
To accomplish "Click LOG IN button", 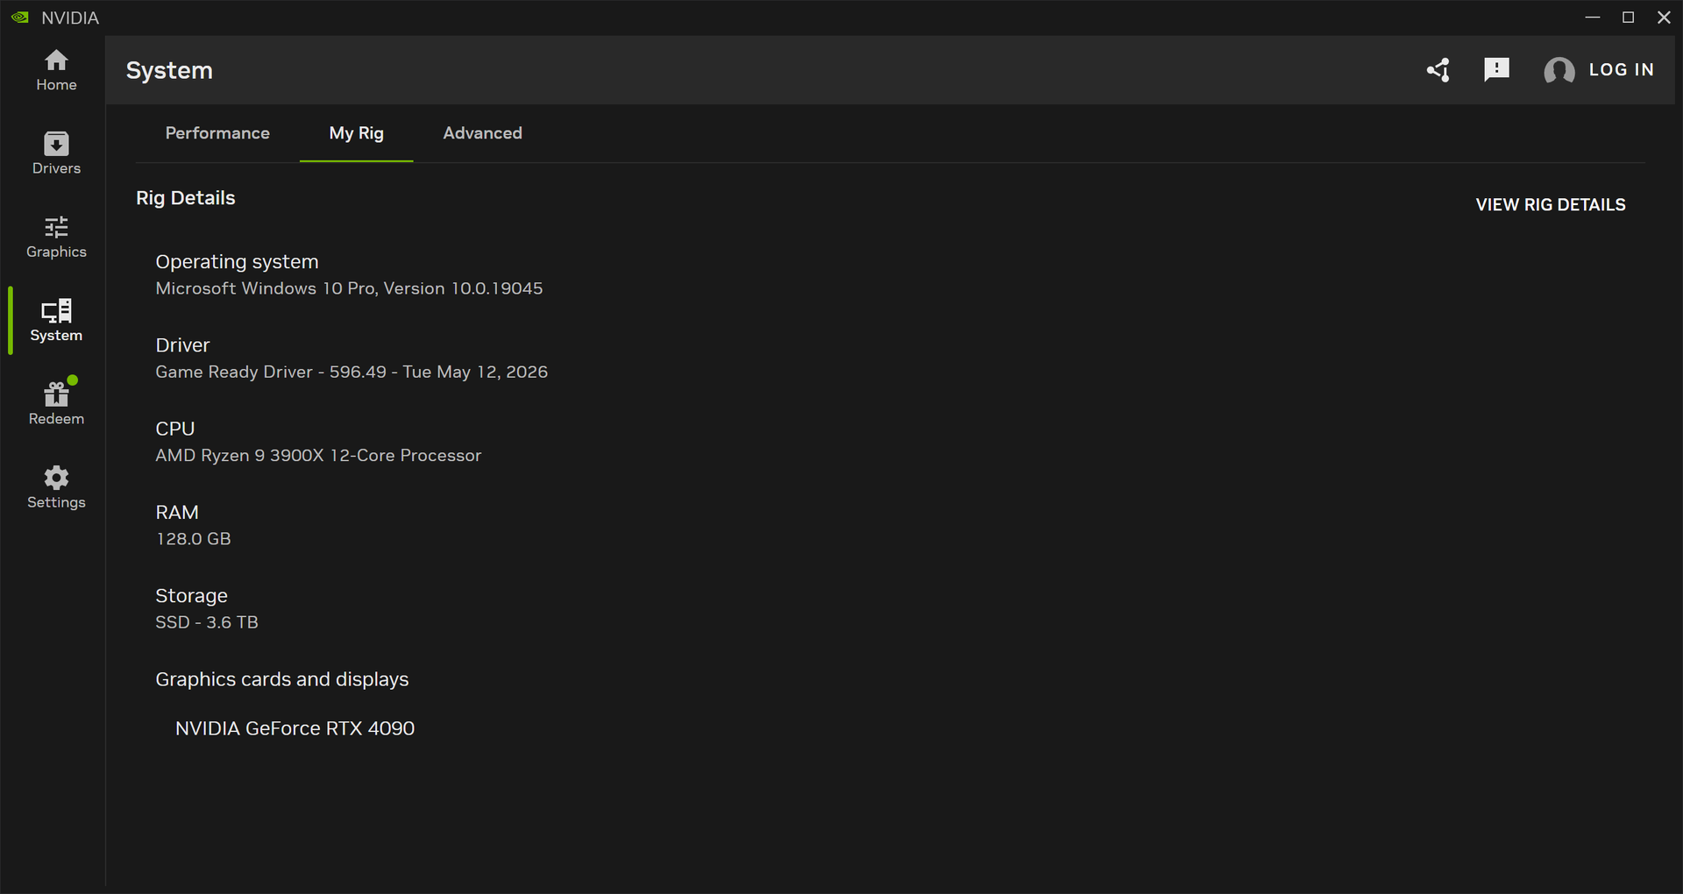I will coord(1621,70).
